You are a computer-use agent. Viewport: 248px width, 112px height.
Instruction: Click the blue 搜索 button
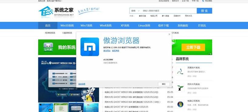(x=204, y=11)
